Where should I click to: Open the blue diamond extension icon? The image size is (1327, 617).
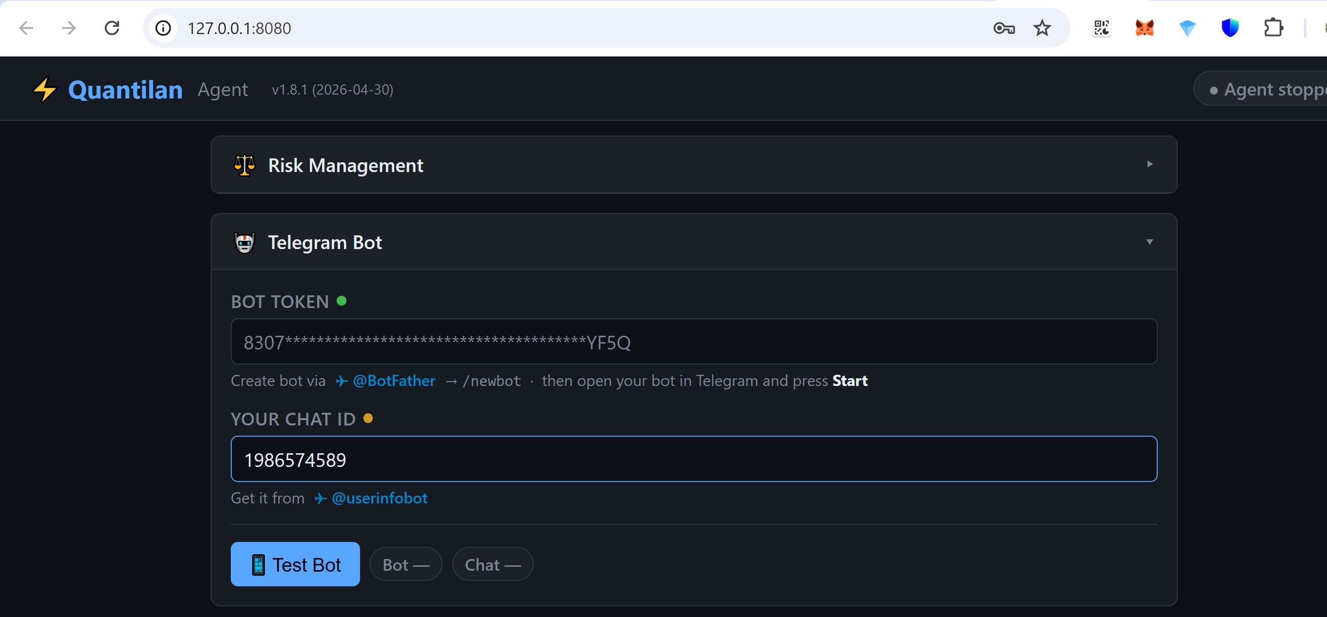pos(1187,28)
